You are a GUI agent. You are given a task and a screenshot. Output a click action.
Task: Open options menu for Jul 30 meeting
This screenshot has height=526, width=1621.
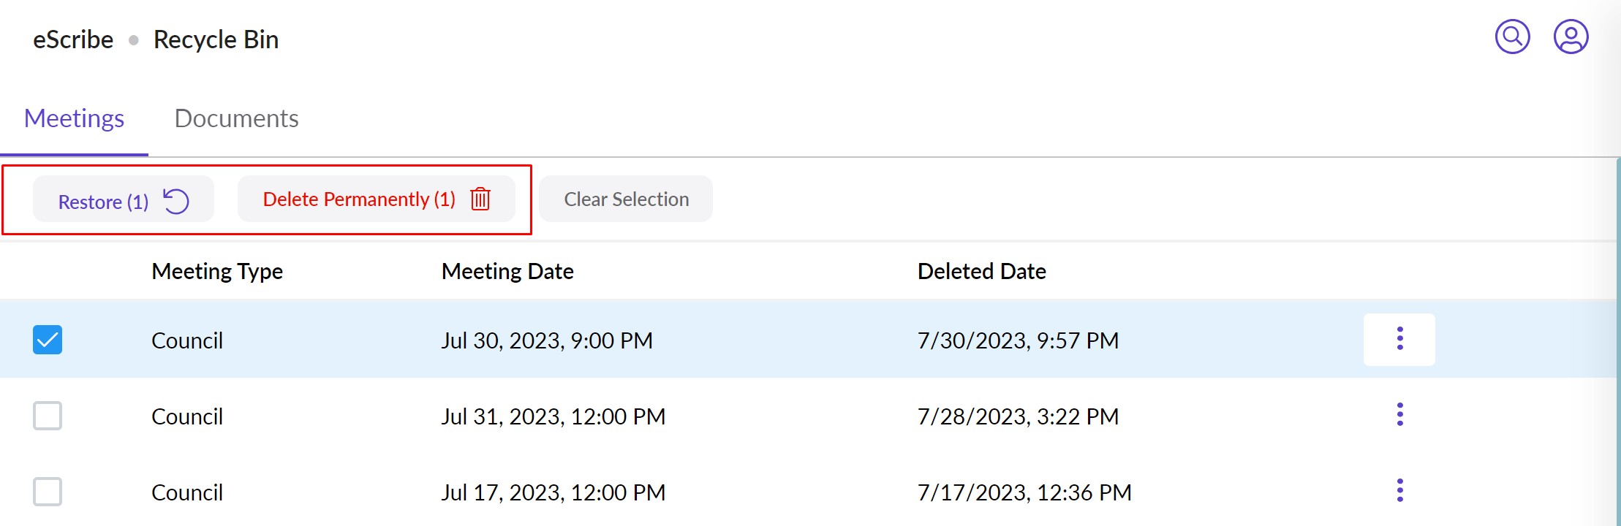pyautogui.click(x=1399, y=339)
